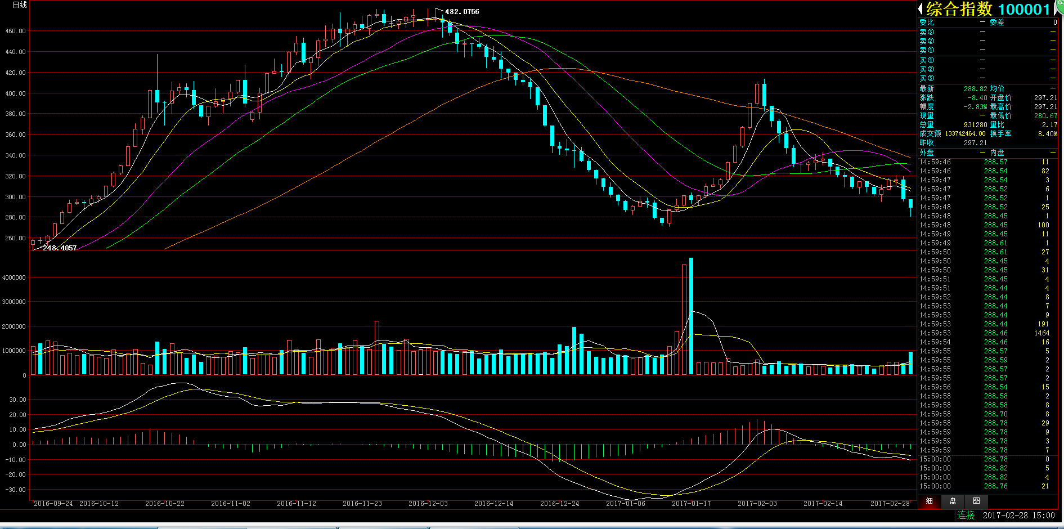Click the 最低价 value 280.67
The image size is (1064, 529).
point(1045,116)
